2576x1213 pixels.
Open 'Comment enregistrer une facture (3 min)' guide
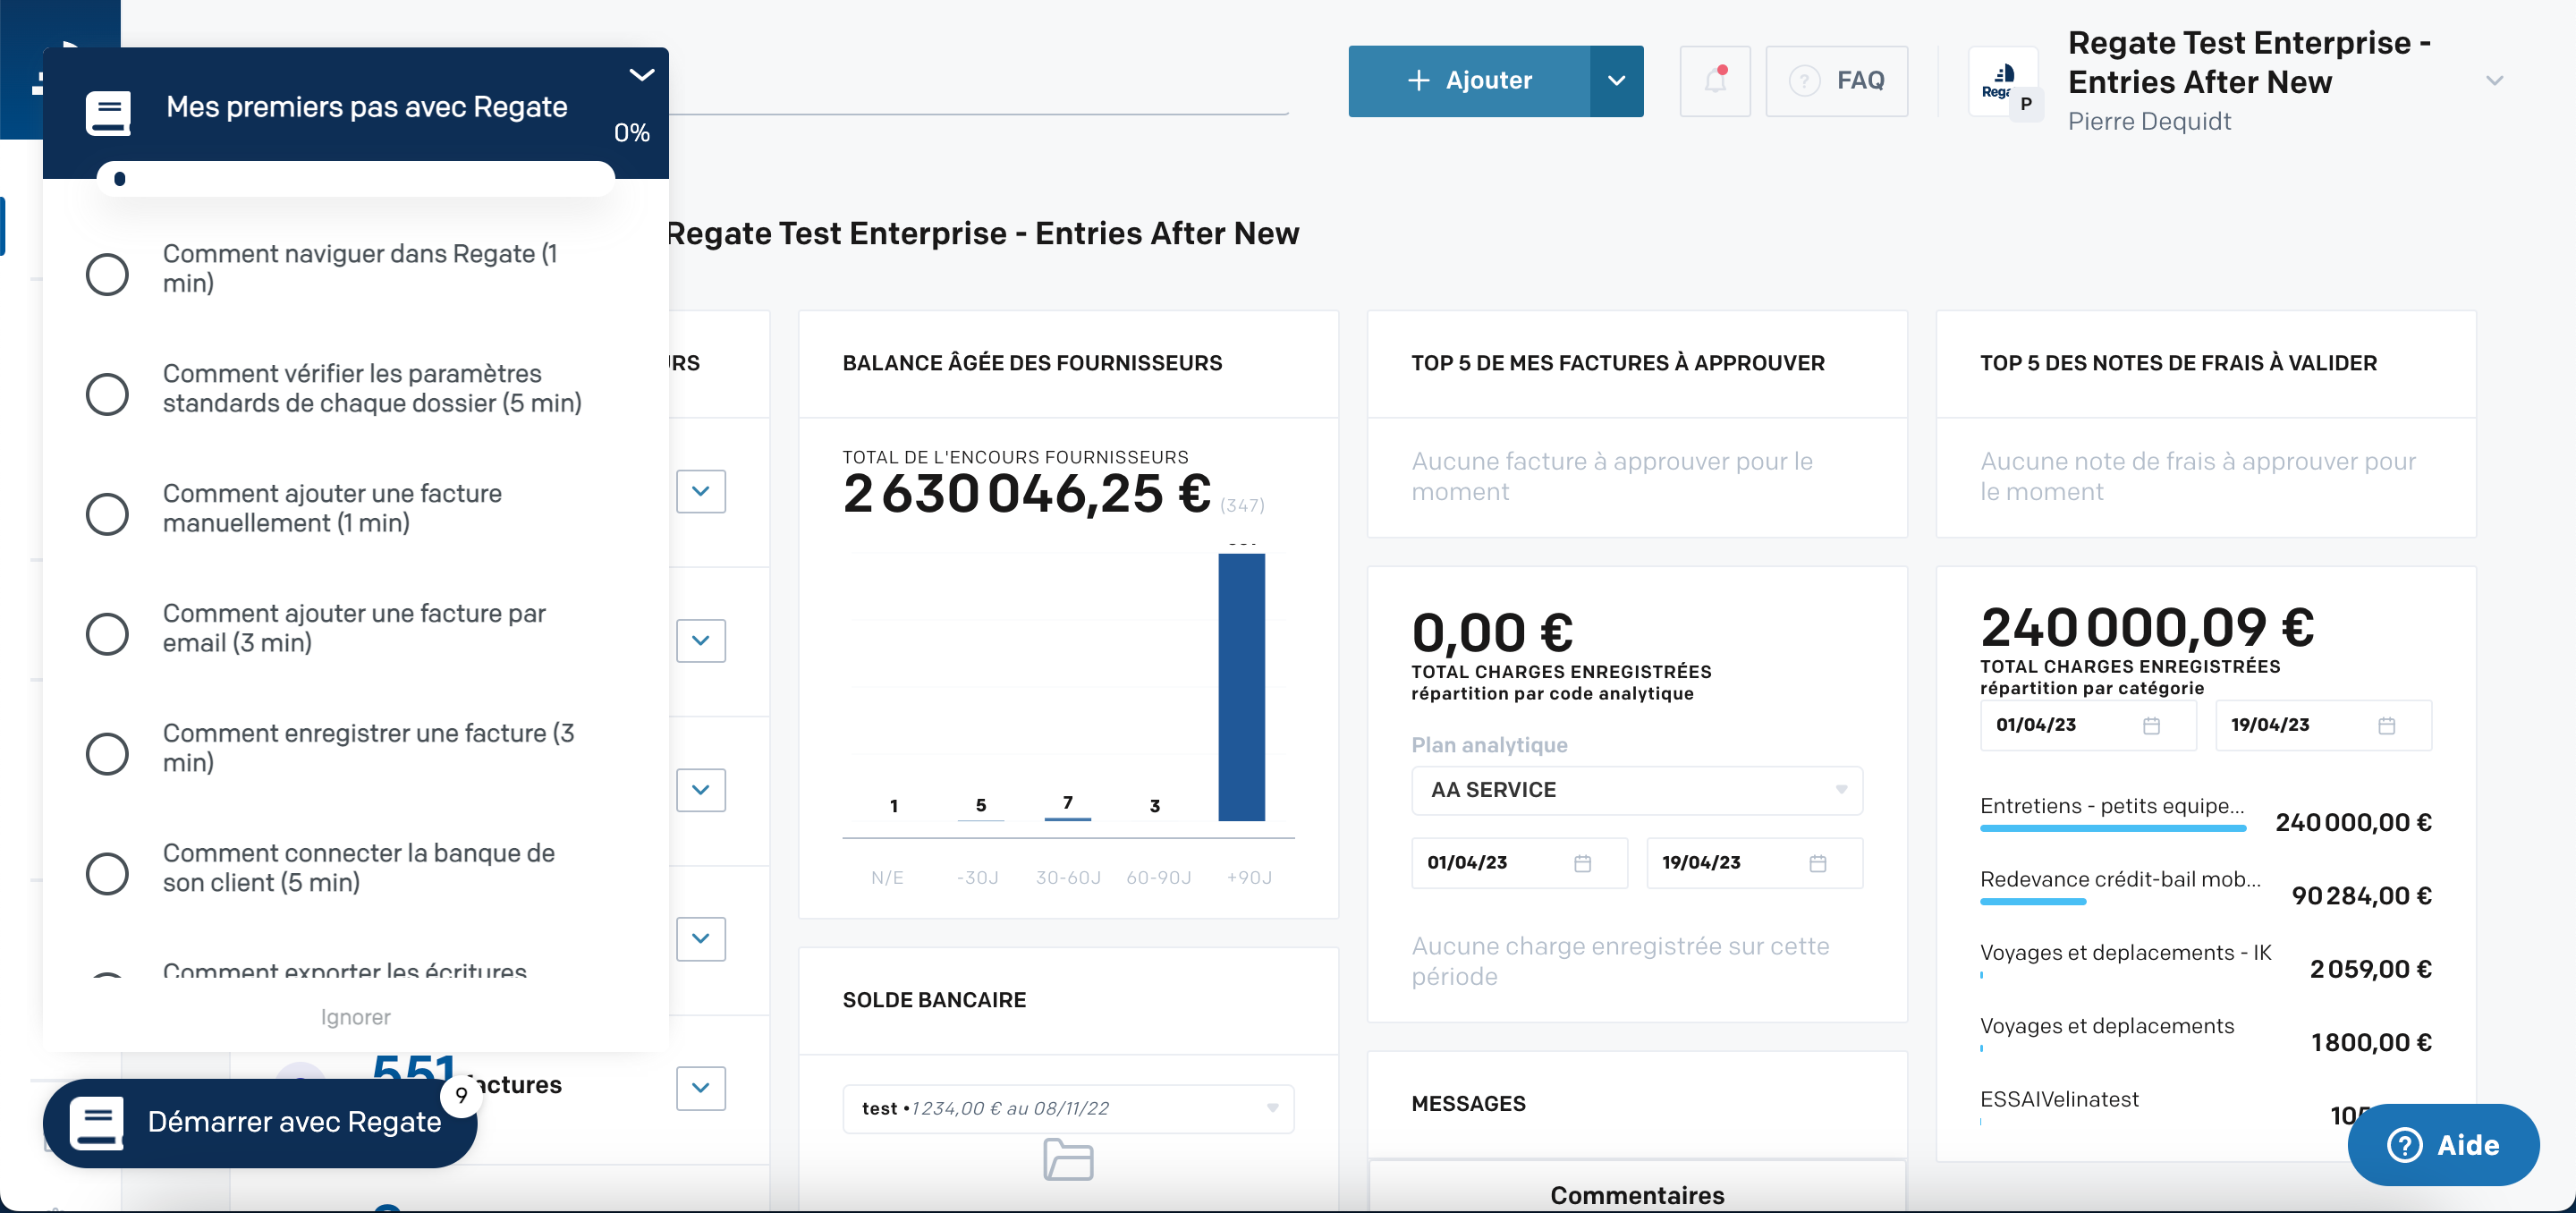pos(368,748)
